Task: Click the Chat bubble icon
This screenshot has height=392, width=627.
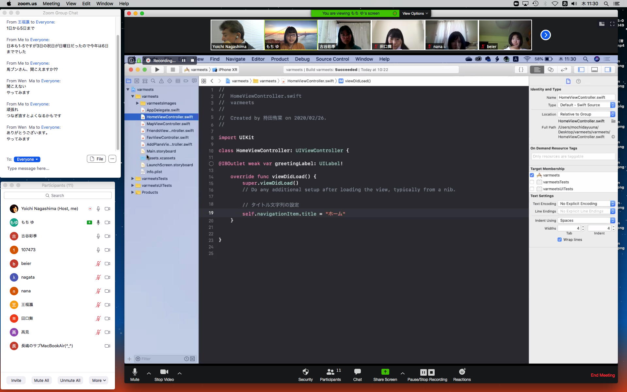Action: point(357,372)
